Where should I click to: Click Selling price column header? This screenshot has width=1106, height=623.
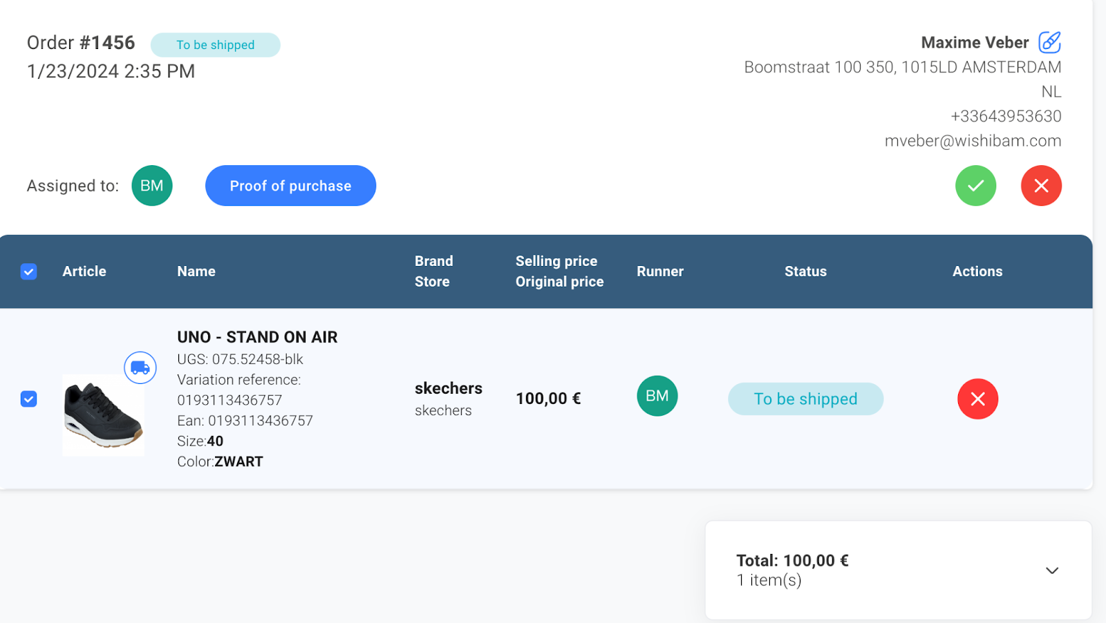point(556,261)
